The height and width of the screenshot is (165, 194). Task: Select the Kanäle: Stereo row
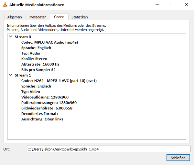34,59
